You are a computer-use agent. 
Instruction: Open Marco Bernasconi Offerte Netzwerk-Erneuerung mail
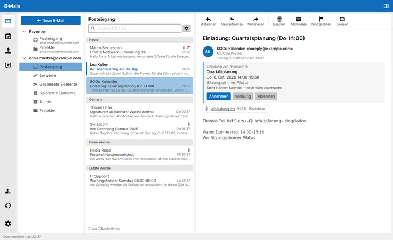point(140,52)
